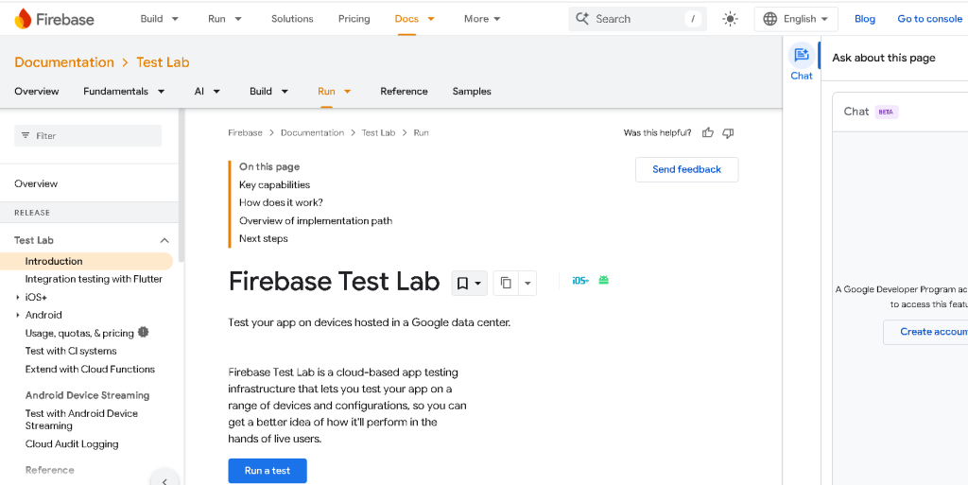Click the thumbs up helpful icon

click(x=708, y=132)
